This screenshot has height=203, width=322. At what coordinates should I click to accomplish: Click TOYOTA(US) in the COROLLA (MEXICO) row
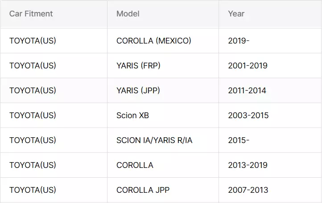pyautogui.click(x=33, y=41)
